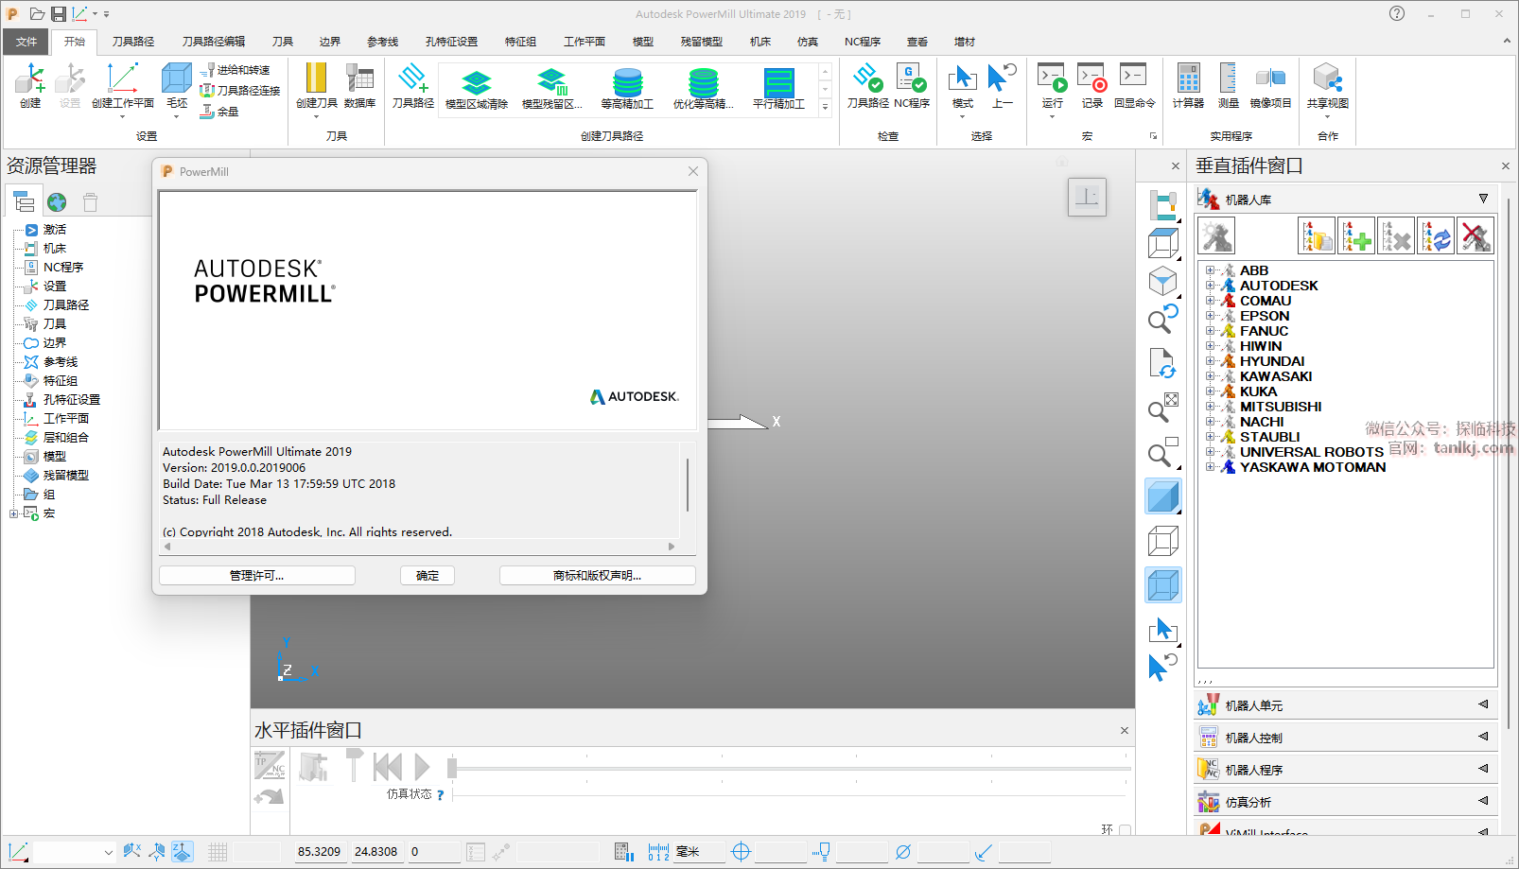
Task: Toggle the grid display in status bar
Action: point(218,852)
